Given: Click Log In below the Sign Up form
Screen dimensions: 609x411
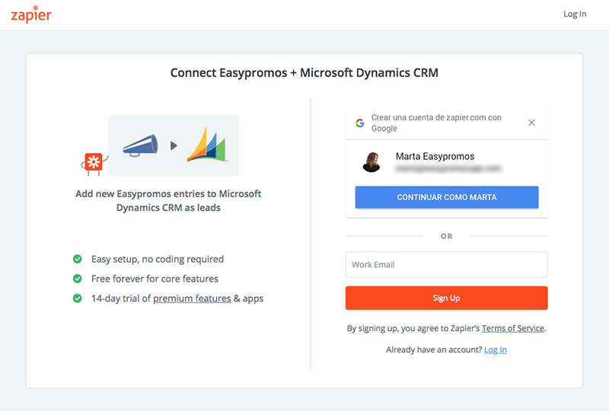Looking at the screenshot, I should pos(496,349).
